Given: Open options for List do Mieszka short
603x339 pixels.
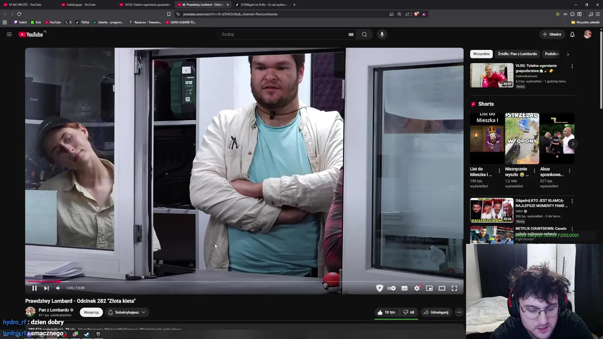Looking at the screenshot, I should point(499,170).
